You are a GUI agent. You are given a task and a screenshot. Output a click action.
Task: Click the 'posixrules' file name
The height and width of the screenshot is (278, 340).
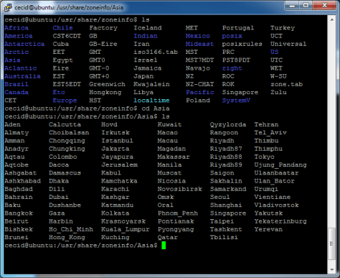(x=242, y=44)
